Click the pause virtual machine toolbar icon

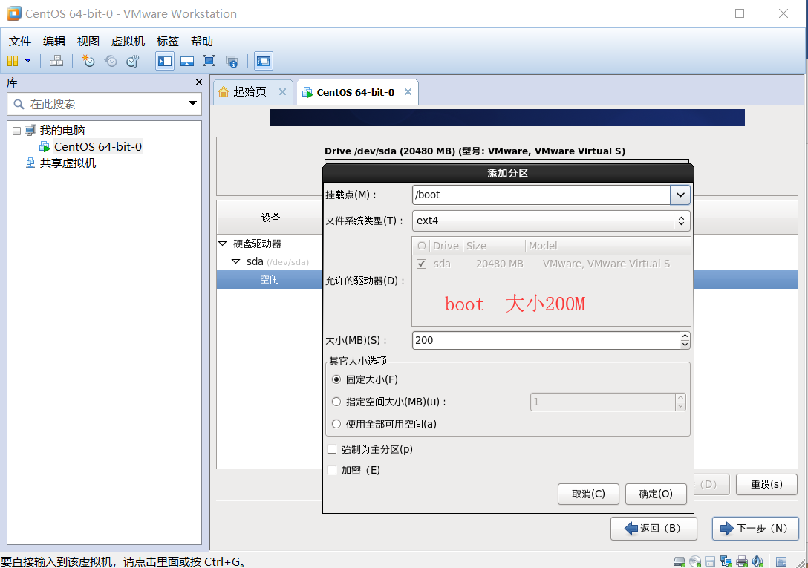[13, 62]
